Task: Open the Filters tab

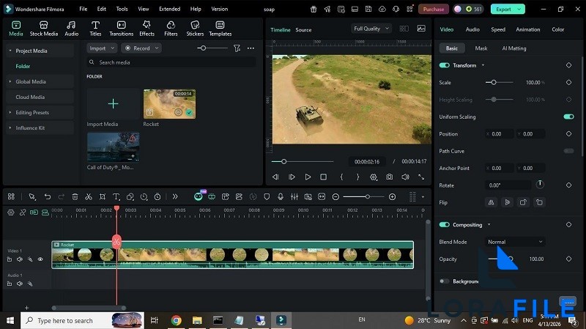Action: pos(171,29)
